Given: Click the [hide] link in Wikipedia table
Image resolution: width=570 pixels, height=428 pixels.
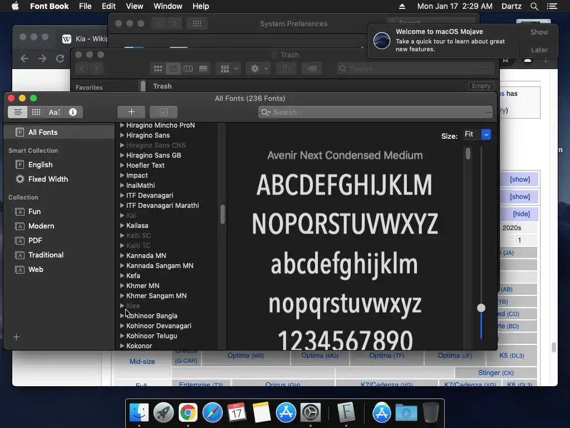Looking at the screenshot, I should pos(521,214).
